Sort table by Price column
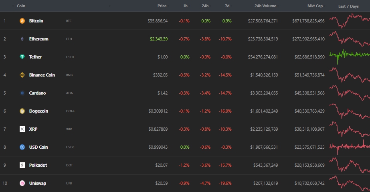The image size is (370, 192). pos(162,6)
